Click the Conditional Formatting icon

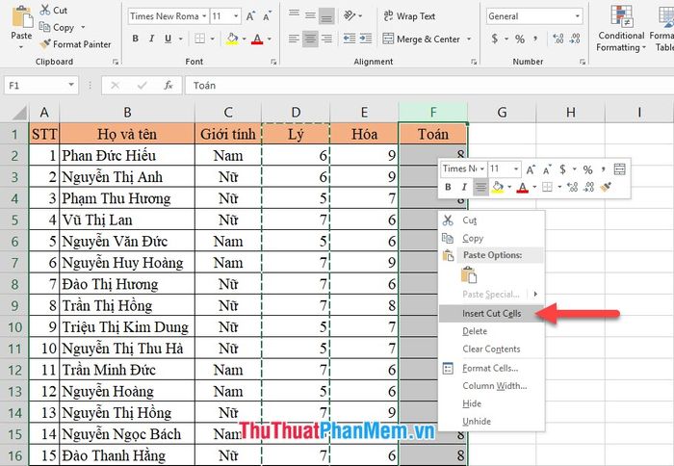[620, 19]
